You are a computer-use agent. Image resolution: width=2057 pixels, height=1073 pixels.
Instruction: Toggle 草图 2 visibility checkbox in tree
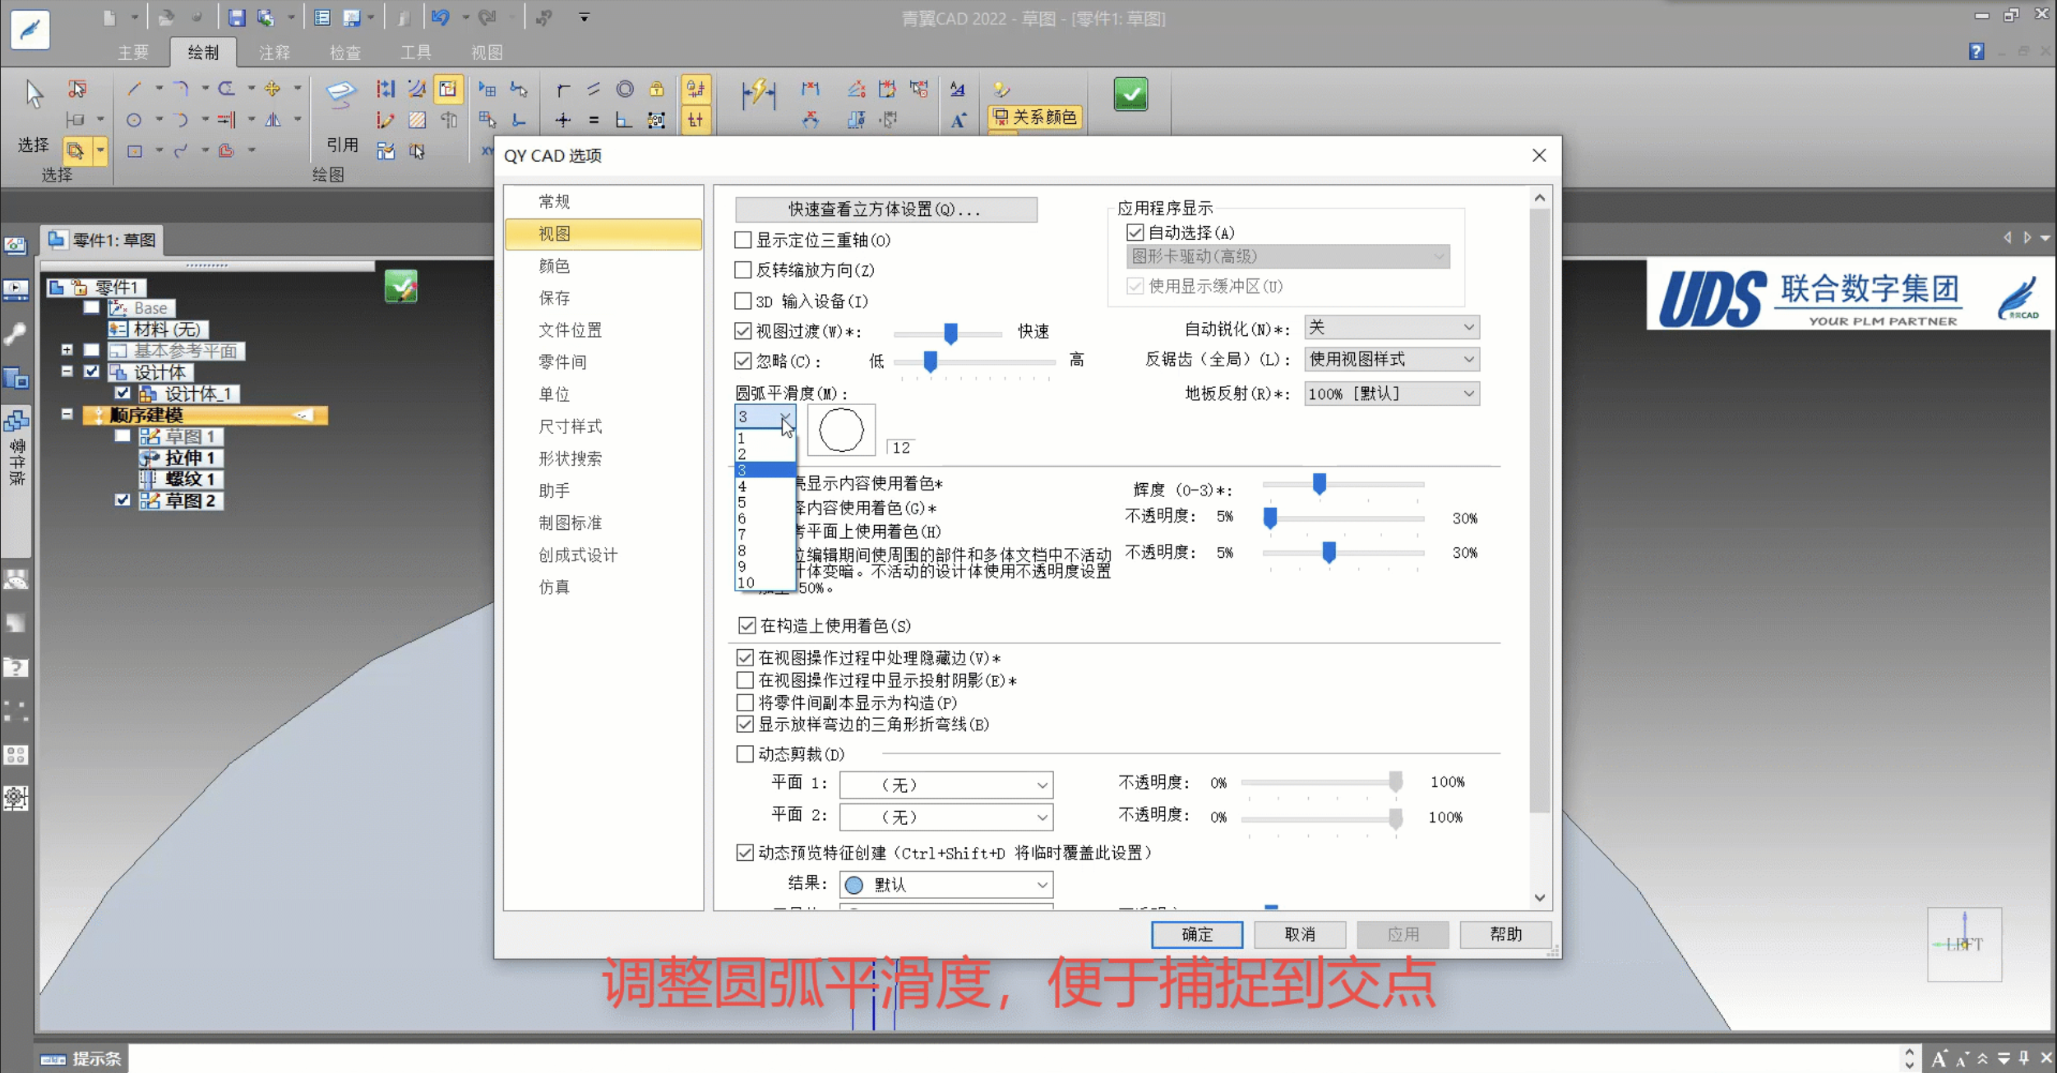pos(122,500)
